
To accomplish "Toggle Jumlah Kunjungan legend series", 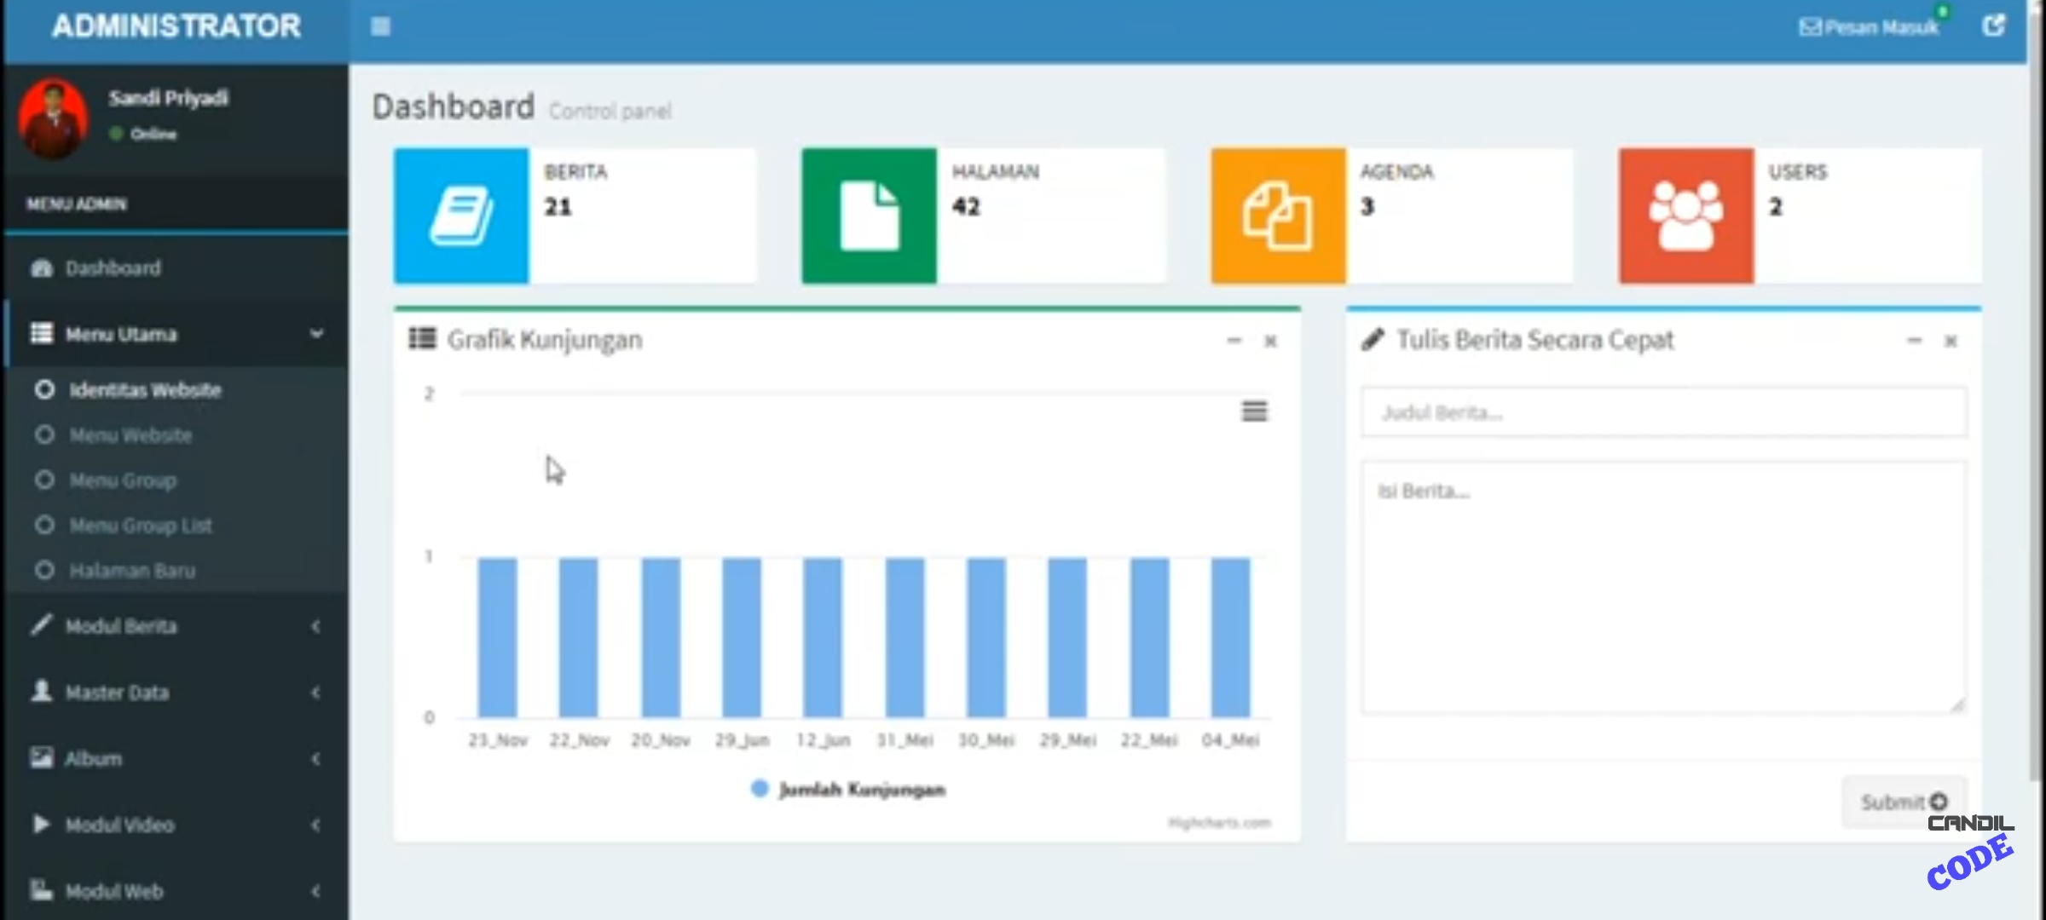I will (x=849, y=790).
